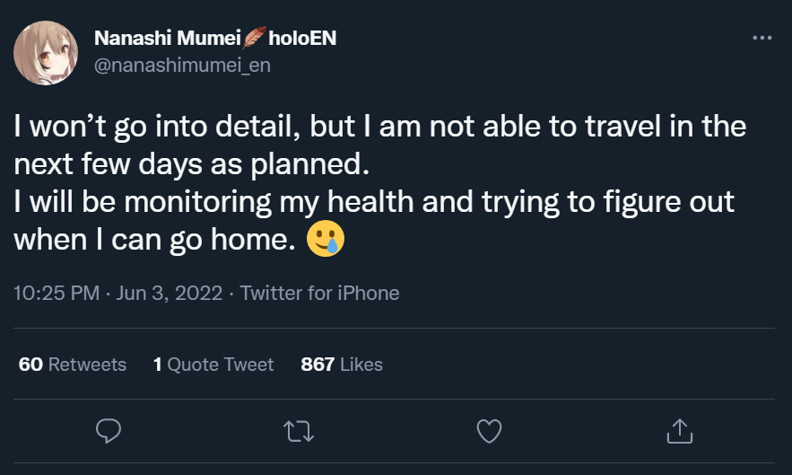Reply to Nanashi Mumei's tweet
The height and width of the screenshot is (475, 792).
[109, 432]
